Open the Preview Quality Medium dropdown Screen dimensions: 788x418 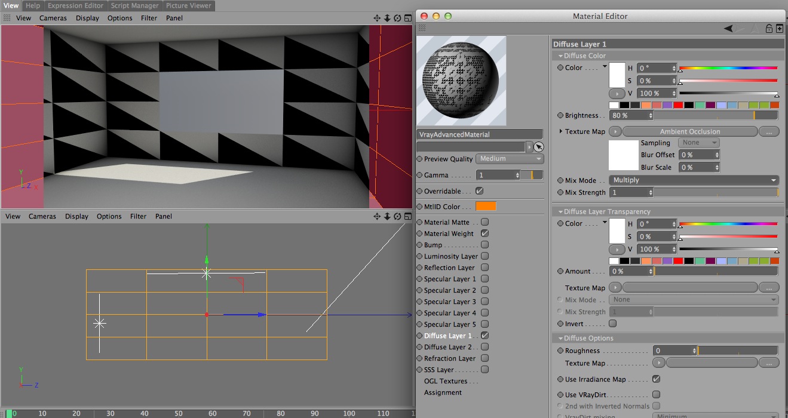tap(510, 159)
